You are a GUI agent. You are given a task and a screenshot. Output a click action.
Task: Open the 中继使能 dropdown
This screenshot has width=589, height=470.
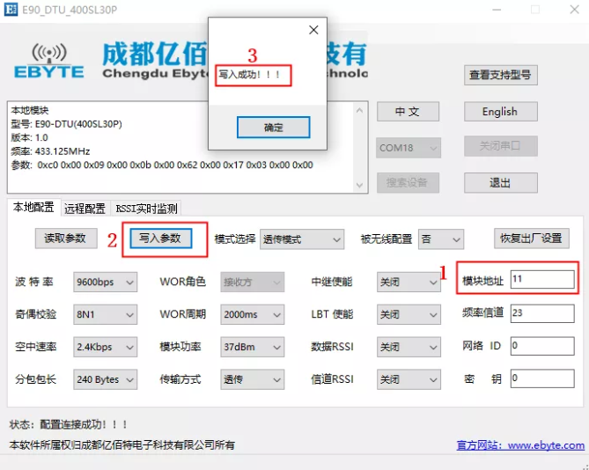409,282
